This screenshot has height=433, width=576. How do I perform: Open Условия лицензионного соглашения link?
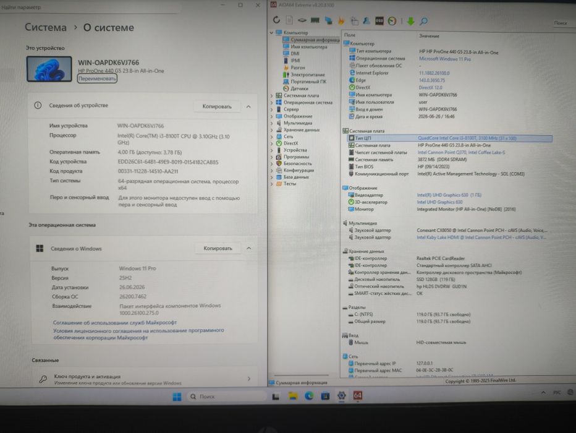(138, 334)
